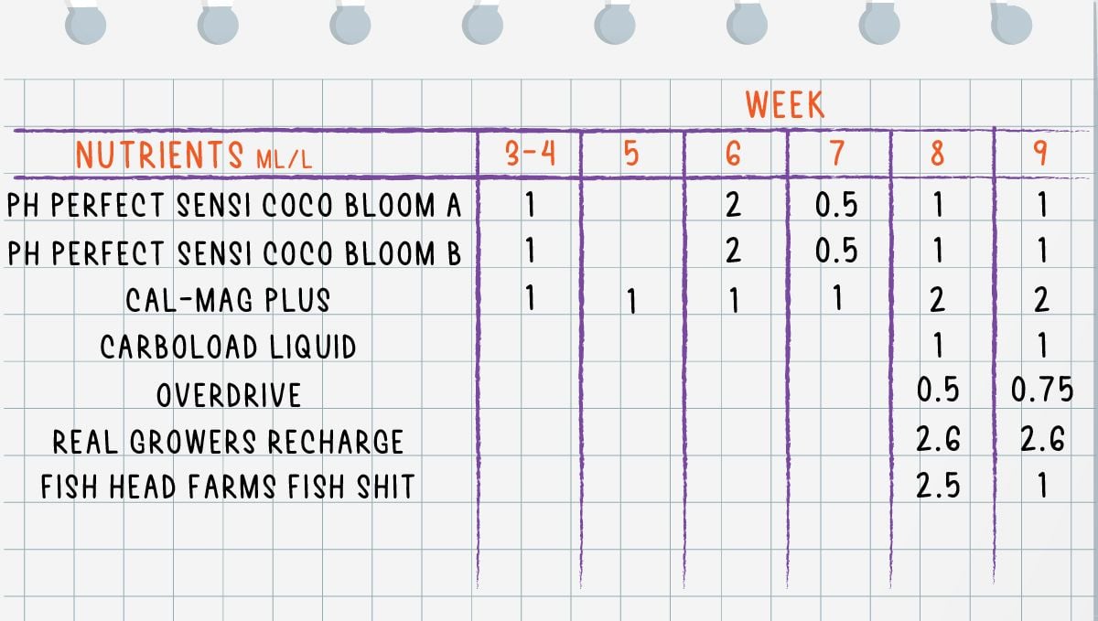Screen dimensions: 1098x621
Task: Click Bloom A value 0.5 in week 7
Action: point(836,206)
